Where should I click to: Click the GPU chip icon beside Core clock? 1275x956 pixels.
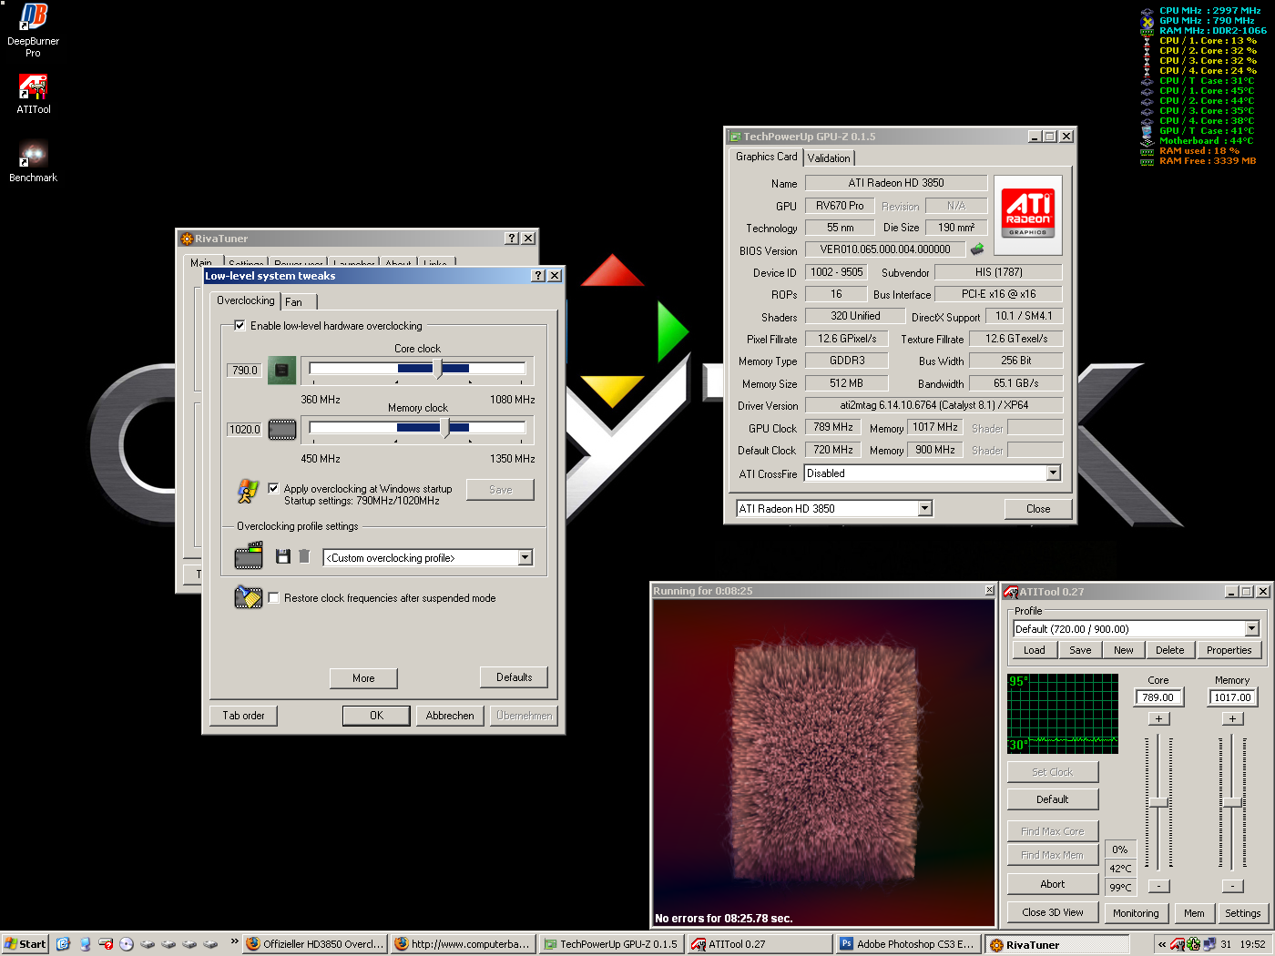click(281, 371)
